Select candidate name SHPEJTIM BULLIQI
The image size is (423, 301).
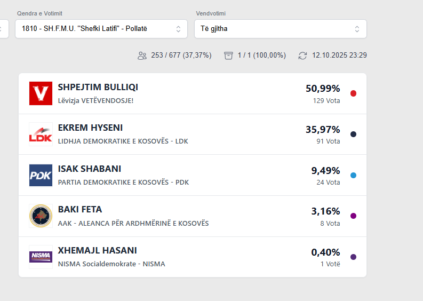click(x=98, y=88)
